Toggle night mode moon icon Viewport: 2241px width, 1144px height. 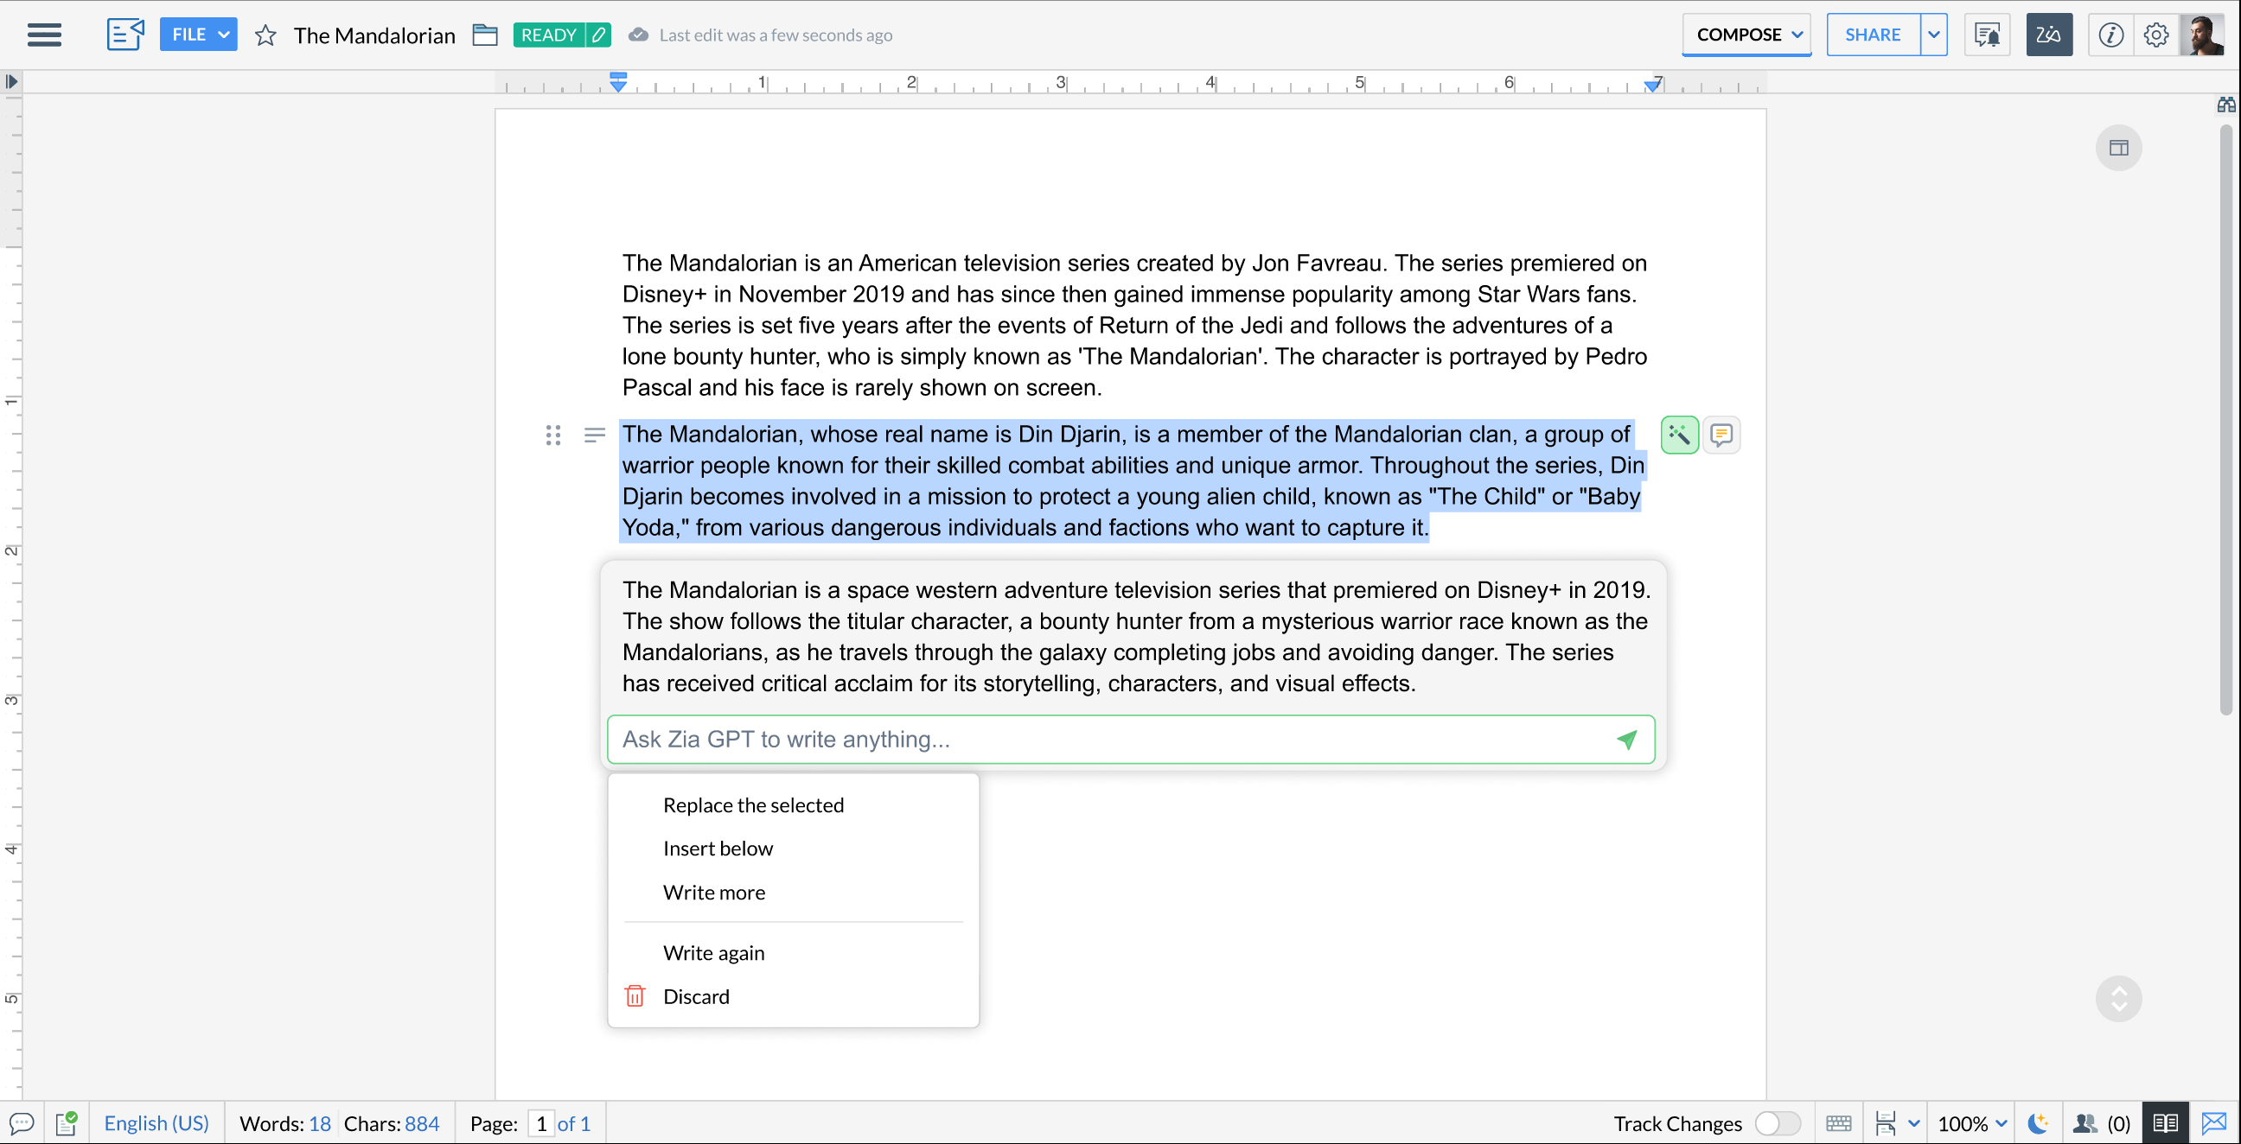(x=2038, y=1123)
